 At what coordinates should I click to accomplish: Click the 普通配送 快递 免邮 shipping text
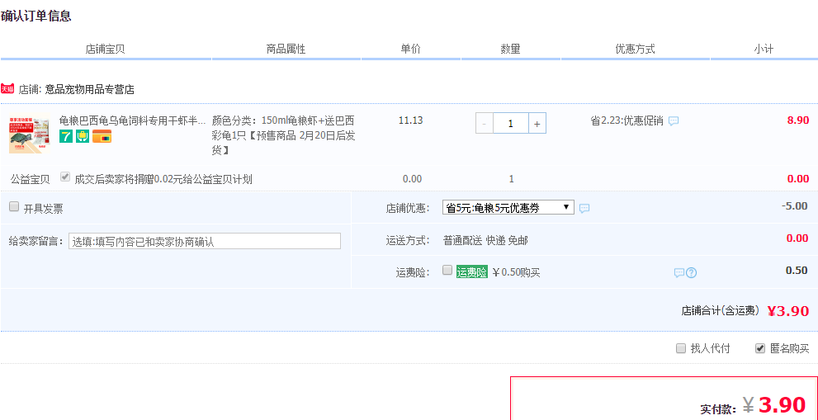click(485, 240)
